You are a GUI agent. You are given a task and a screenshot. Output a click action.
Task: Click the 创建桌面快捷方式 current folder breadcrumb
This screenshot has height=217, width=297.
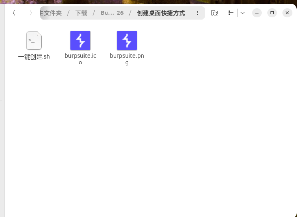161,13
